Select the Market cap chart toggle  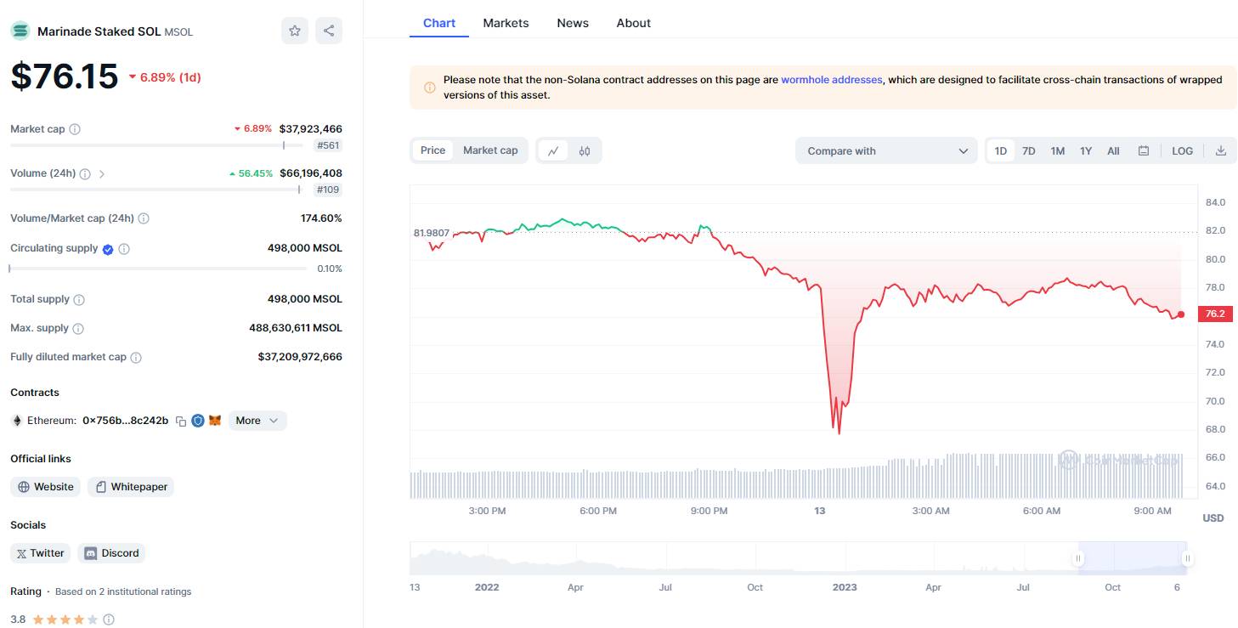(x=490, y=150)
